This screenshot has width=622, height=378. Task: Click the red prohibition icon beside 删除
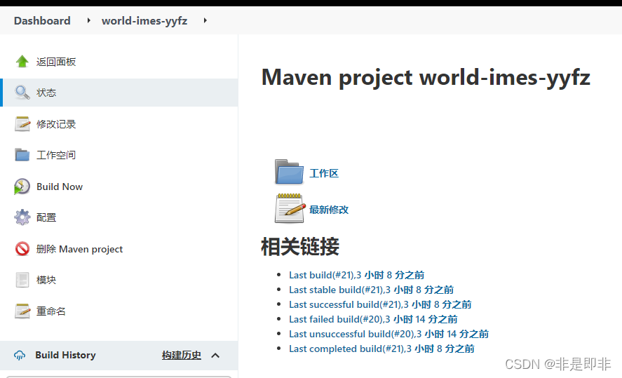(x=22, y=249)
